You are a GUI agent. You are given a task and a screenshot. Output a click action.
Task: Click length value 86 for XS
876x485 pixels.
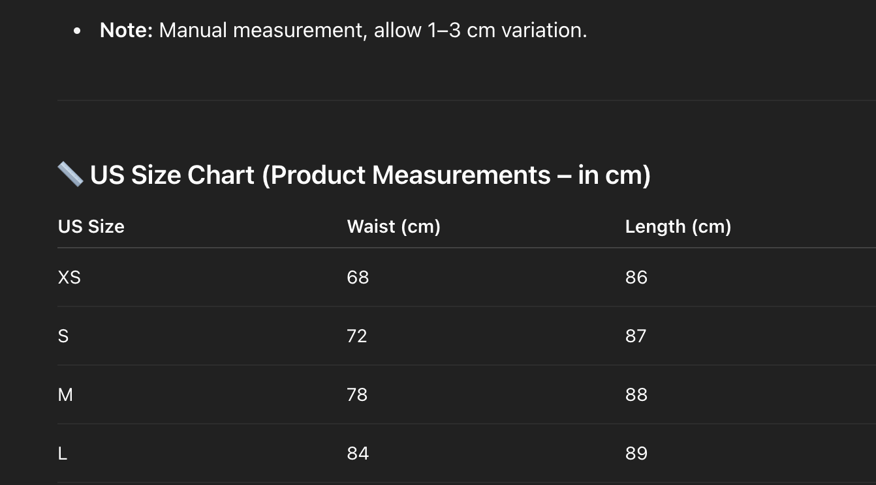pos(636,277)
